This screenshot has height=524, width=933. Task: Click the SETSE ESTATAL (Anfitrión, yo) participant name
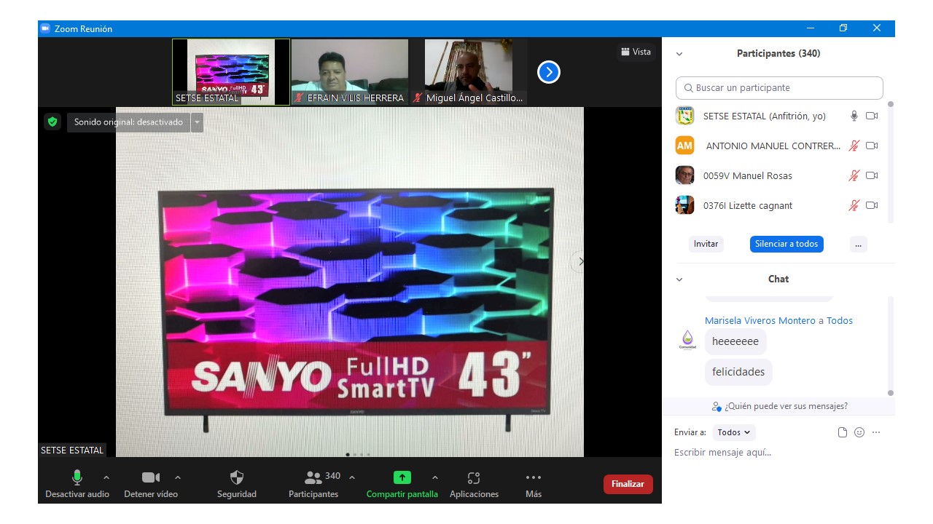765,116
